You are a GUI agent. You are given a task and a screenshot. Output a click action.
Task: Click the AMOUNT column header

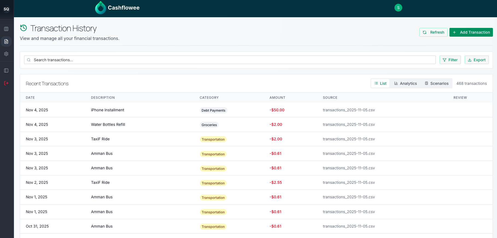(x=277, y=98)
